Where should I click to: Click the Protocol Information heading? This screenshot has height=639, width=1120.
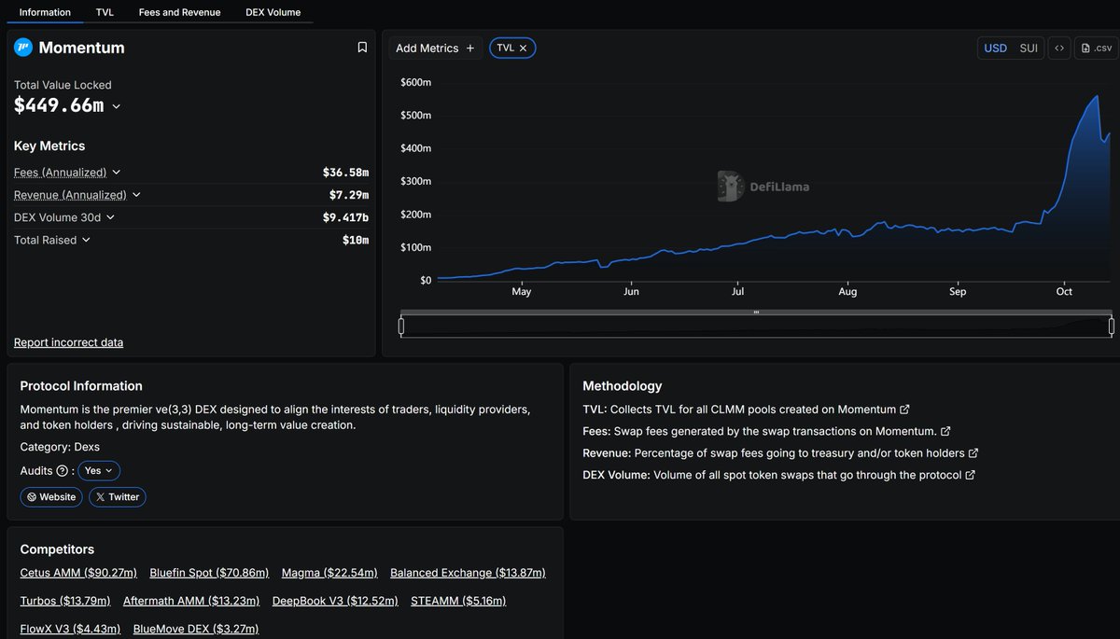tap(81, 386)
